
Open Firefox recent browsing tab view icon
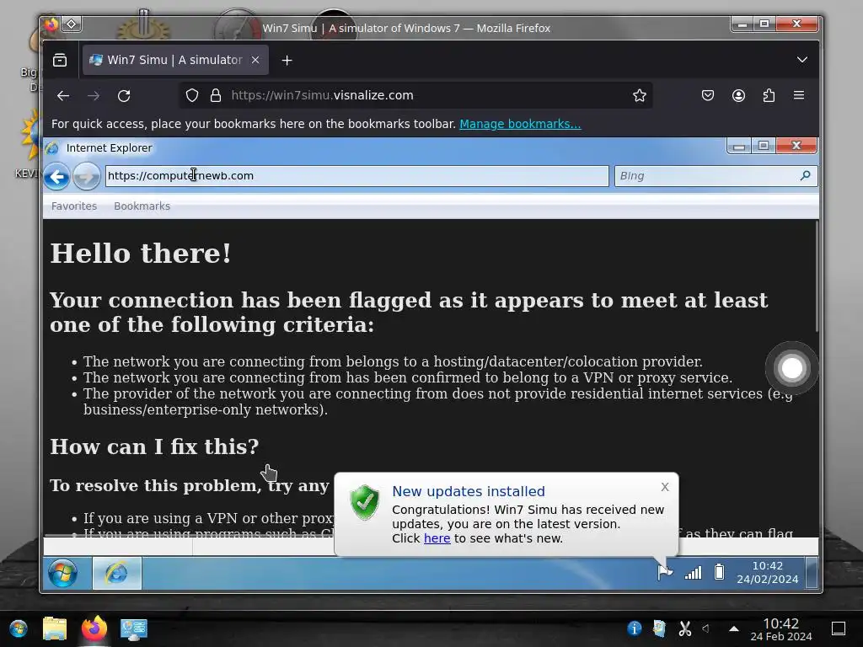click(x=60, y=60)
